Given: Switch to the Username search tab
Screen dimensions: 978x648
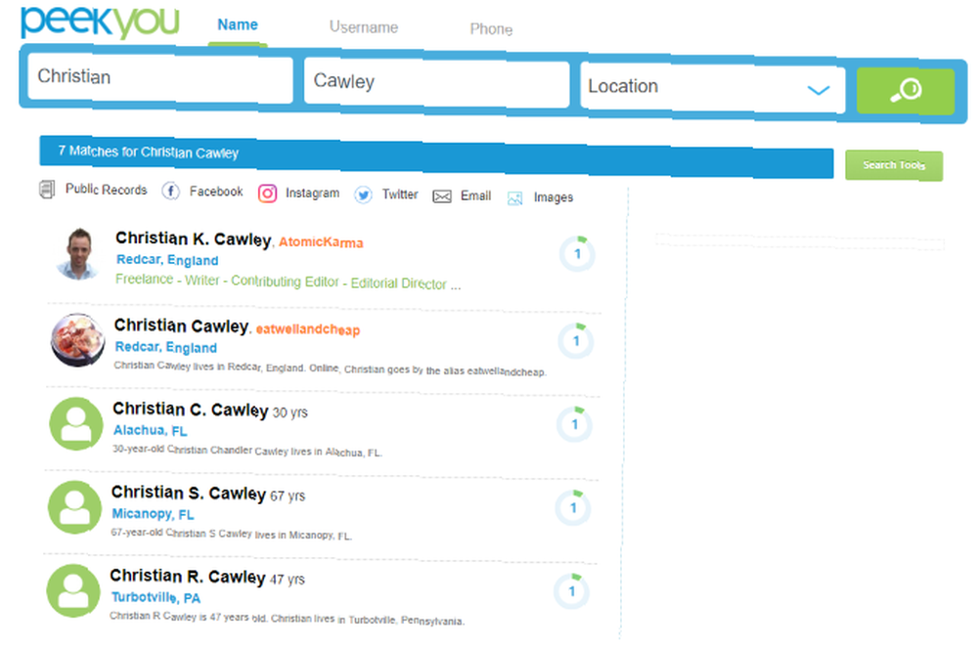Looking at the screenshot, I should [x=364, y=27].
